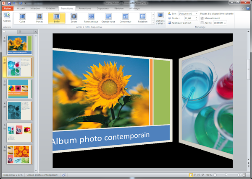Viewport: 252px width, 179px height.
Task: Select the Panoramique transition
Action: (x=91, y=18)
